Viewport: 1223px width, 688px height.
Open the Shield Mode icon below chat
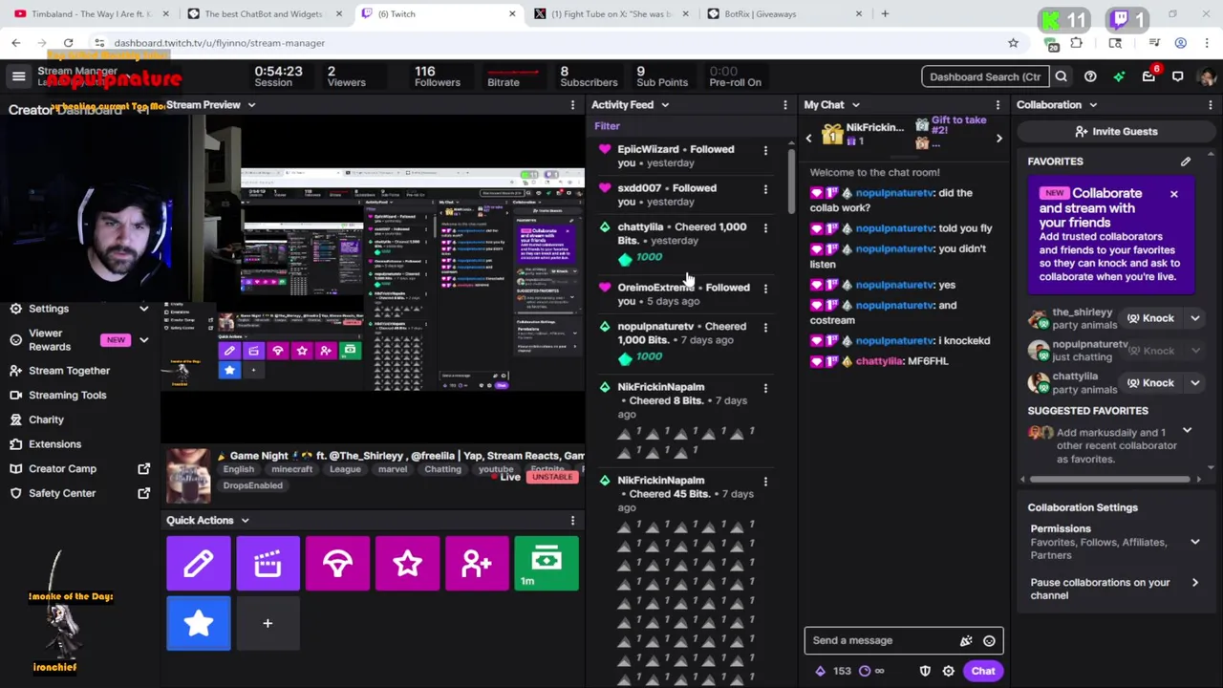tap(925, 671)
